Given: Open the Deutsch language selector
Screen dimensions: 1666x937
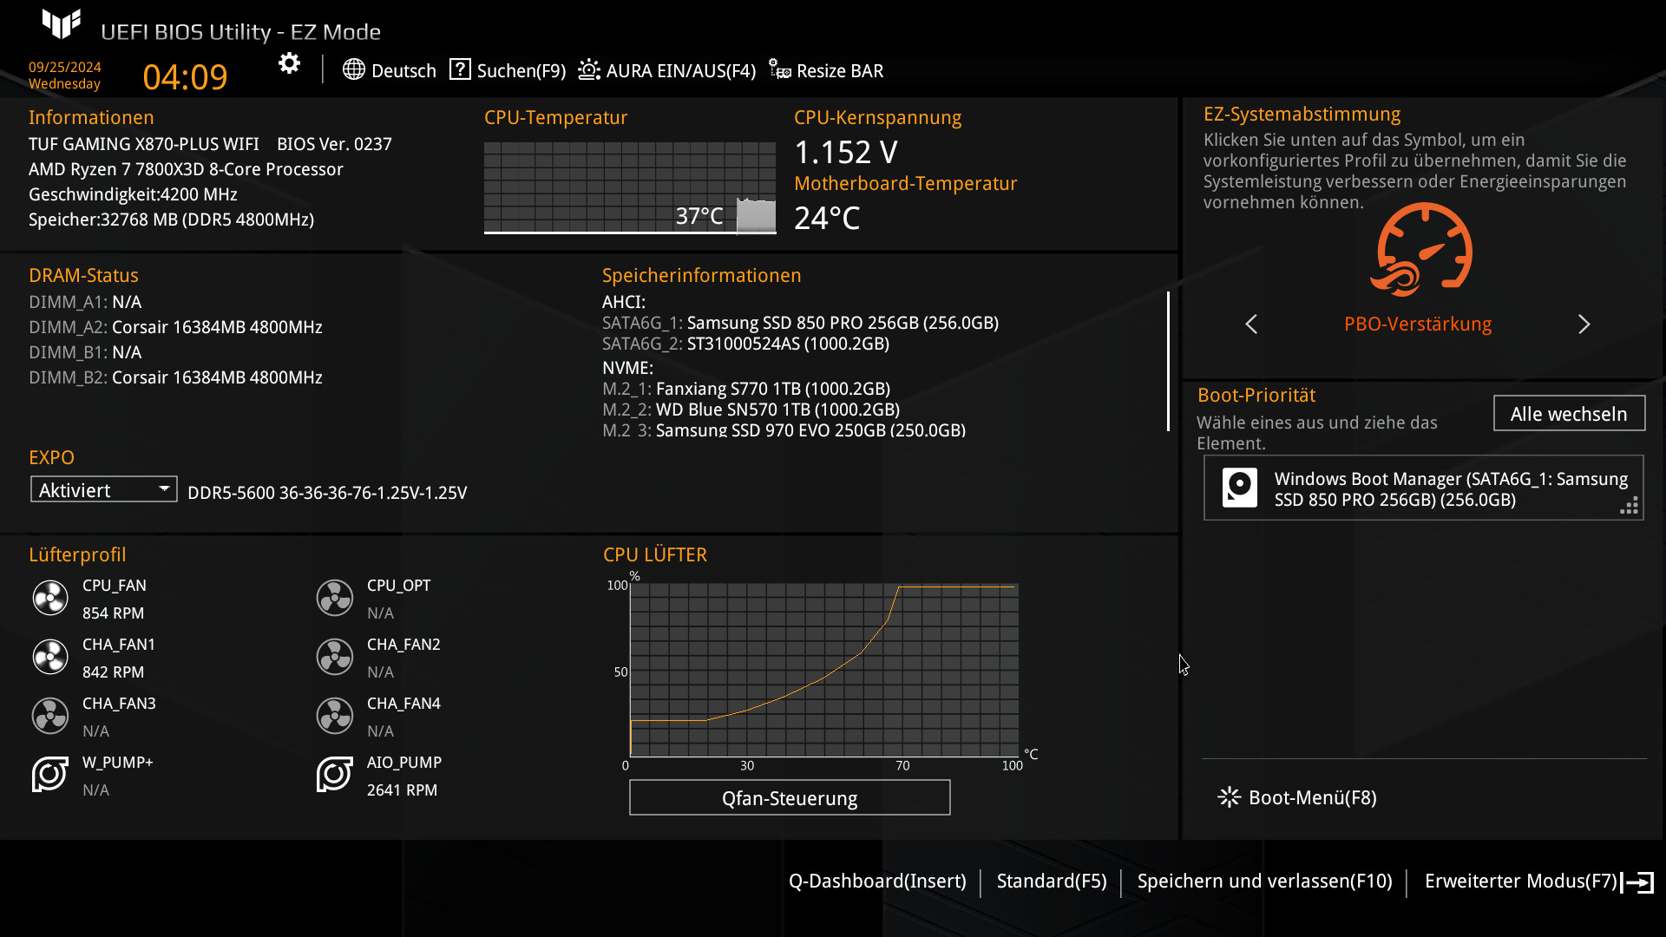Looking at the screenshot, I should click(390, 70).
